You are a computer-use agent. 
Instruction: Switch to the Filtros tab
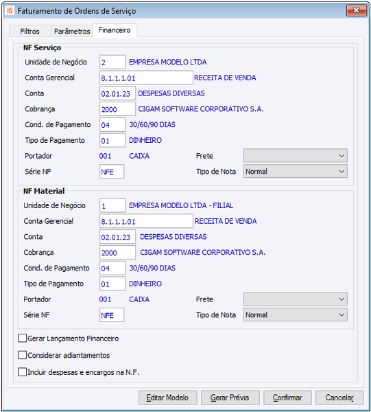point(29,32)
